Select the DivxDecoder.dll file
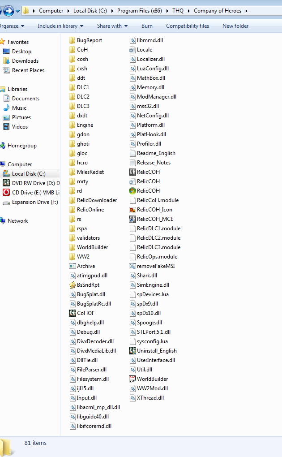This screenshot has height=457, width=282. (95, 341)
